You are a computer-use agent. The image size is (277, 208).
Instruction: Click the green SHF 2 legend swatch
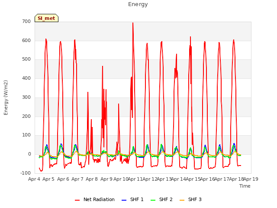pos(153,200)
